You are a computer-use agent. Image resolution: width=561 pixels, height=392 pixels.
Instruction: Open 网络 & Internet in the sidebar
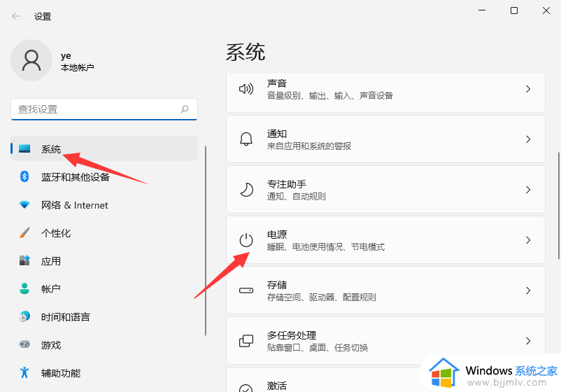click(x=104, y=205)
